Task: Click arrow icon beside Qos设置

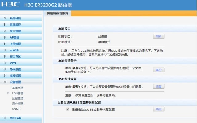Action: tap(5, 69)
